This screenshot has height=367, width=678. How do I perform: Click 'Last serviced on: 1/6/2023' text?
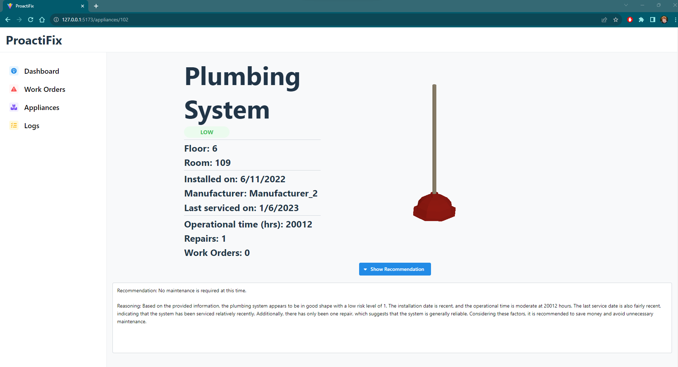242,208
